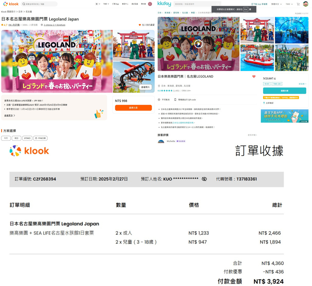Click 東海道 in KKday breadcrumb
The width and height of the screenshot is (312, 286).
click(167, 13)
